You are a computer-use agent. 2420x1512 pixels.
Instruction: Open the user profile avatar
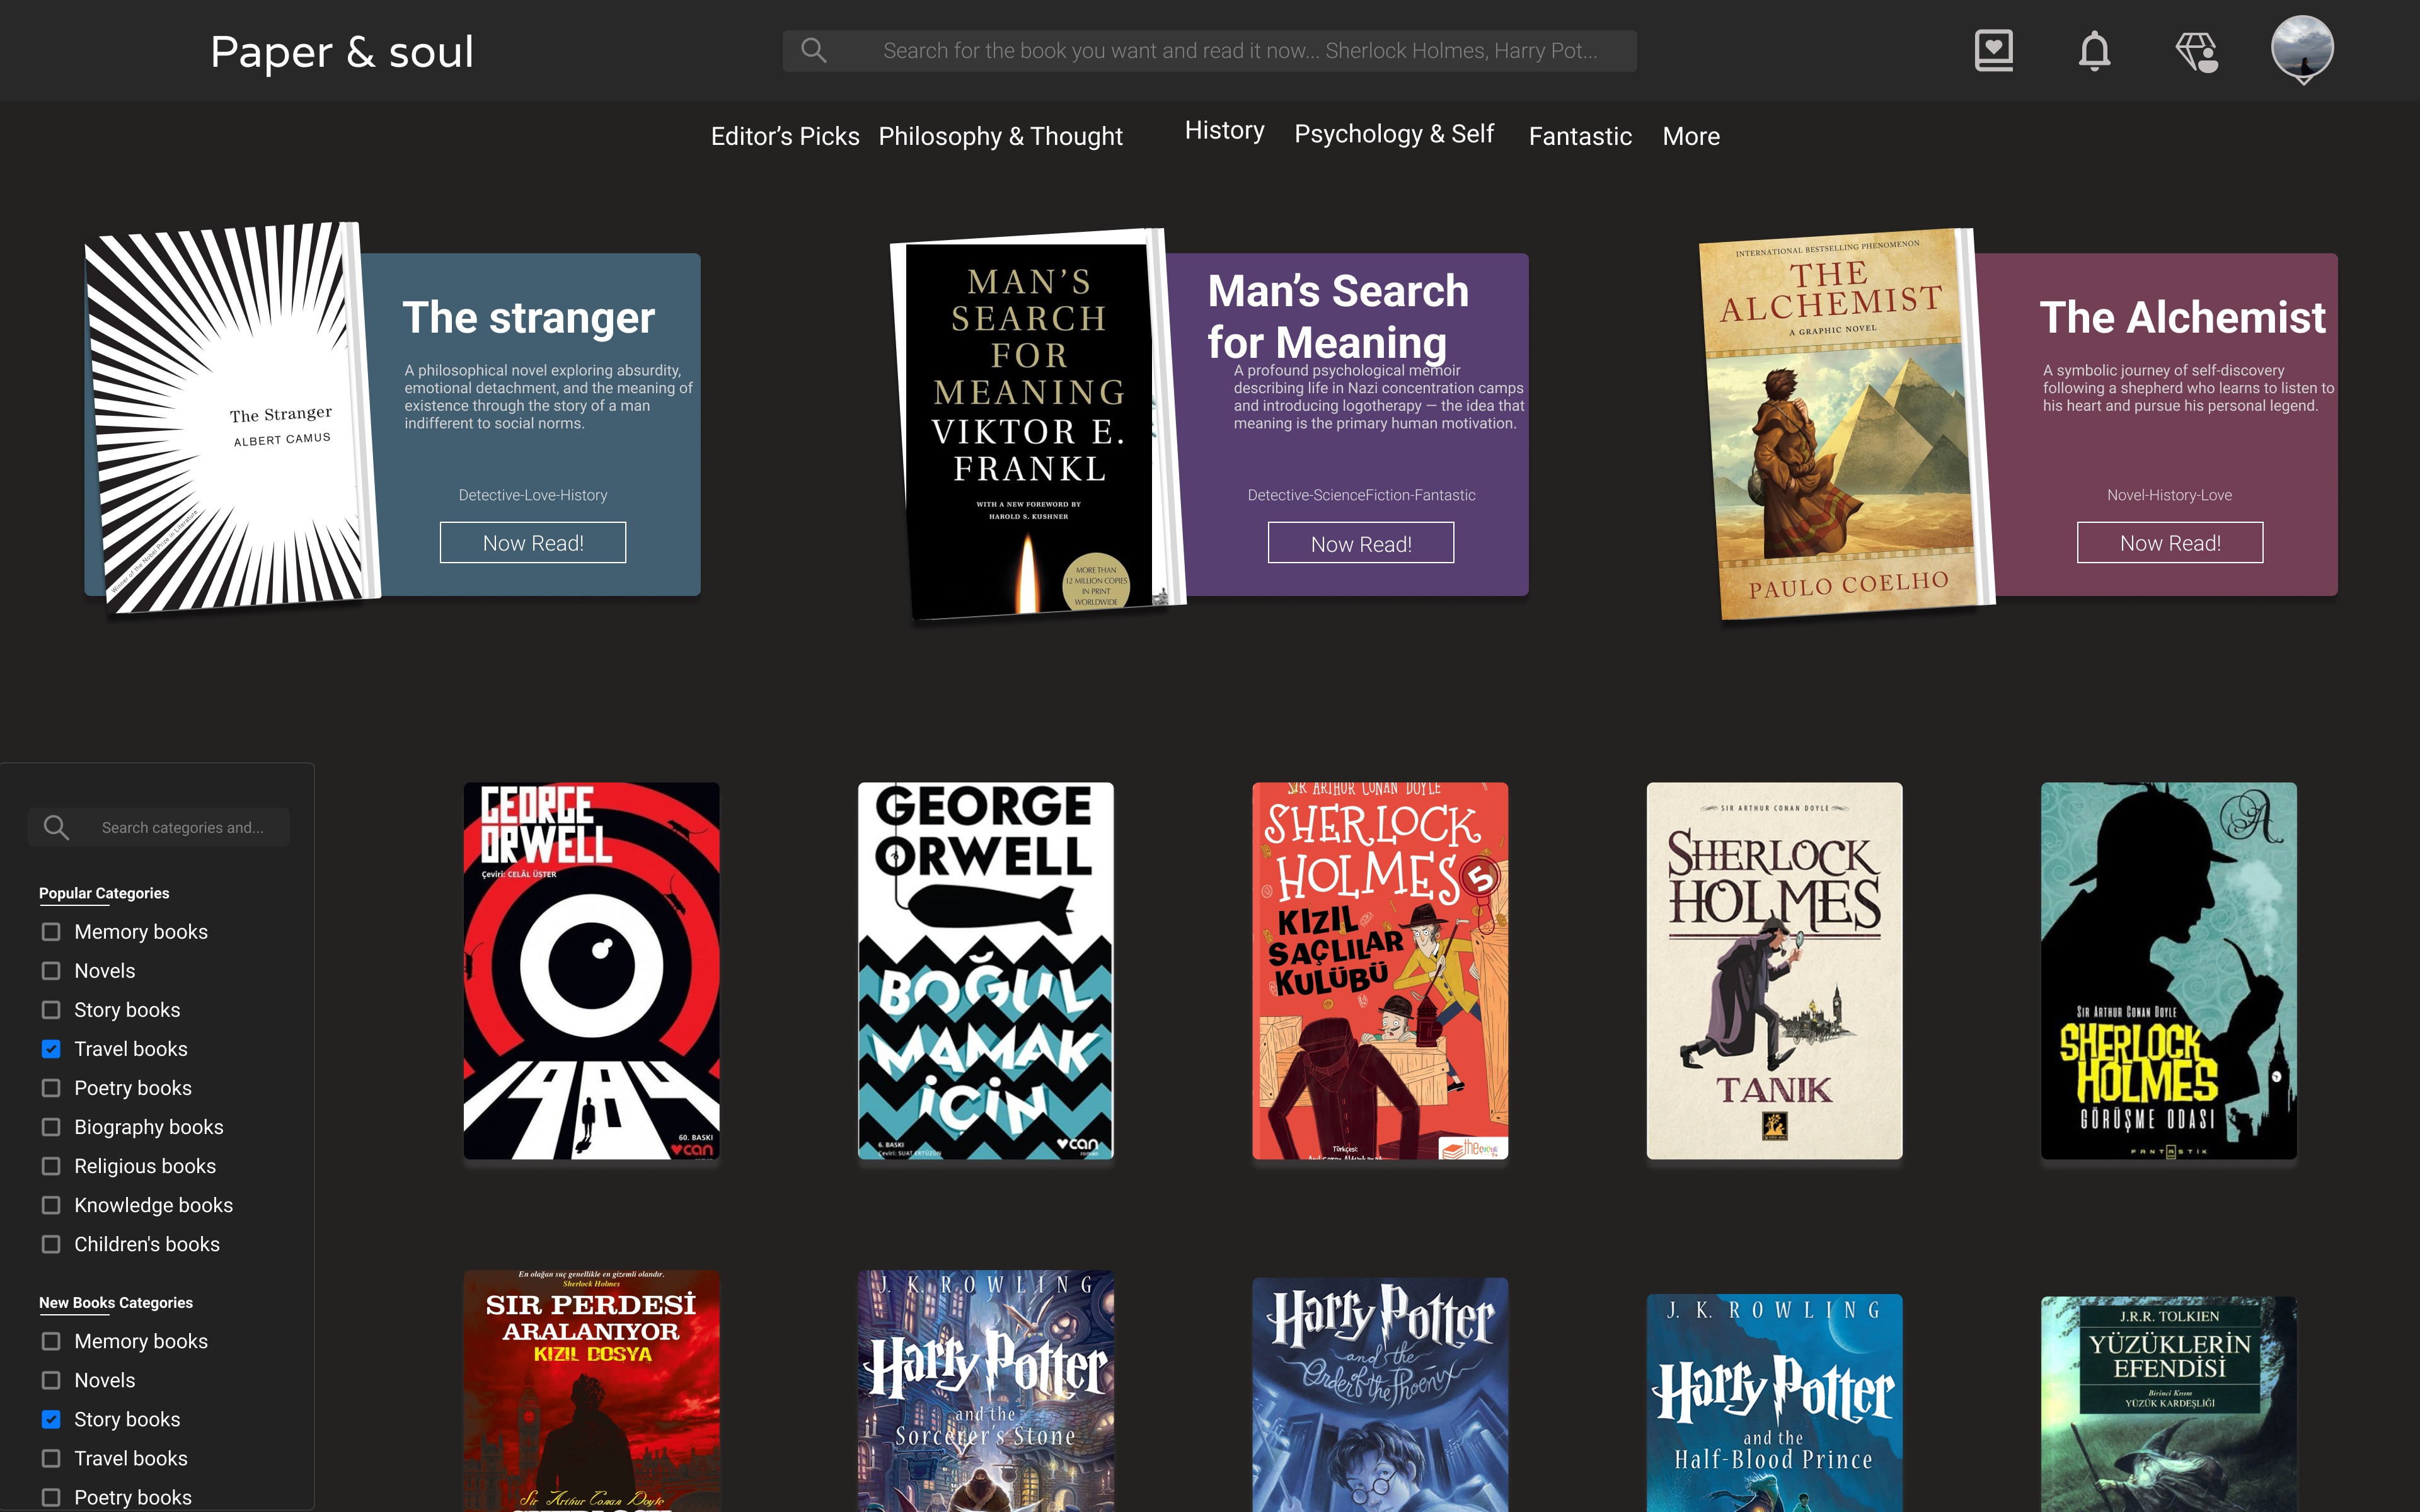coord(2302,46)
